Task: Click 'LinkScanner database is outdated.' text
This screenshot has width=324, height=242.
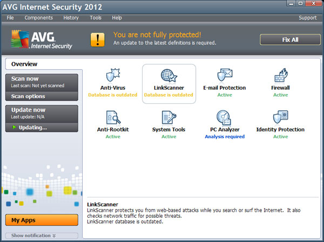Action: pos(125,221)
